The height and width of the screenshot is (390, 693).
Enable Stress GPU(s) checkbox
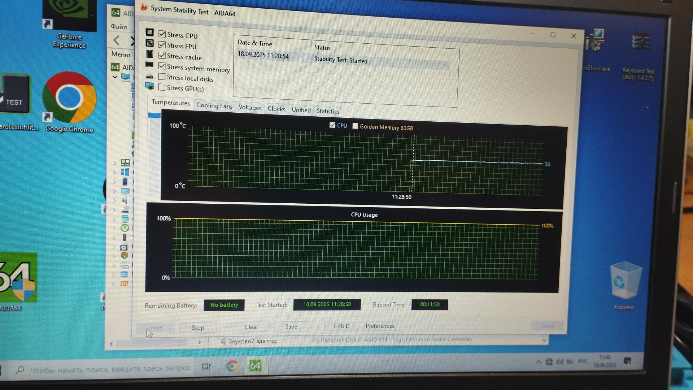(x=162, y=87)
